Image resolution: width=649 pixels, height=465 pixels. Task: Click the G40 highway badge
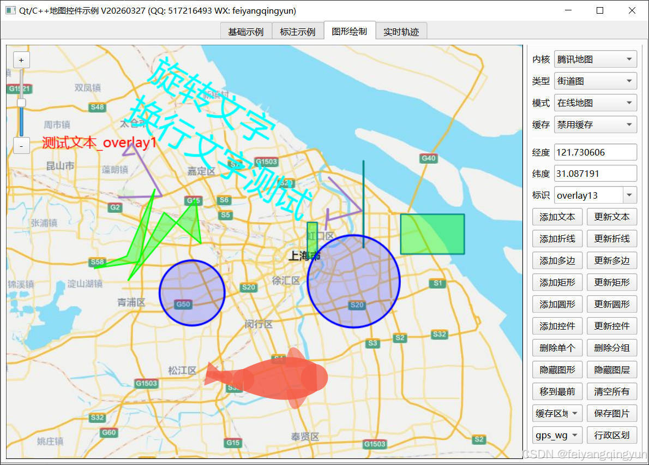pyautogui.click(x=428, y=158)
